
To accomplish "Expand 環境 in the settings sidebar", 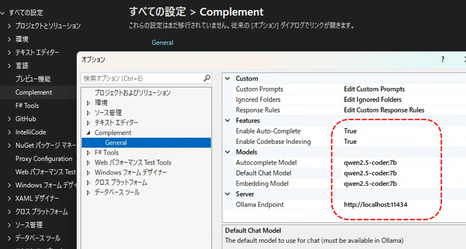I will 9,39.
